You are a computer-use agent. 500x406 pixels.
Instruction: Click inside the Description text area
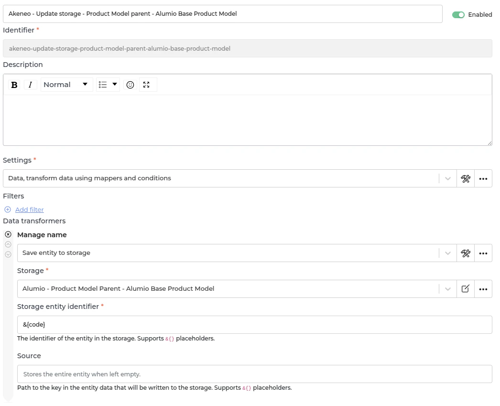248,120
